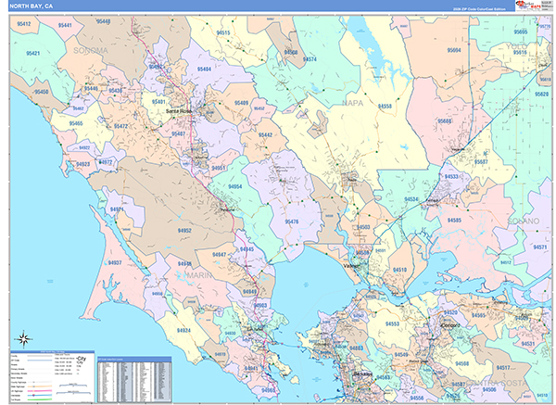The image size is (556, 405).
Task: Click the NAPA county label
Action: pyautogui.click(x=353, y=102)
